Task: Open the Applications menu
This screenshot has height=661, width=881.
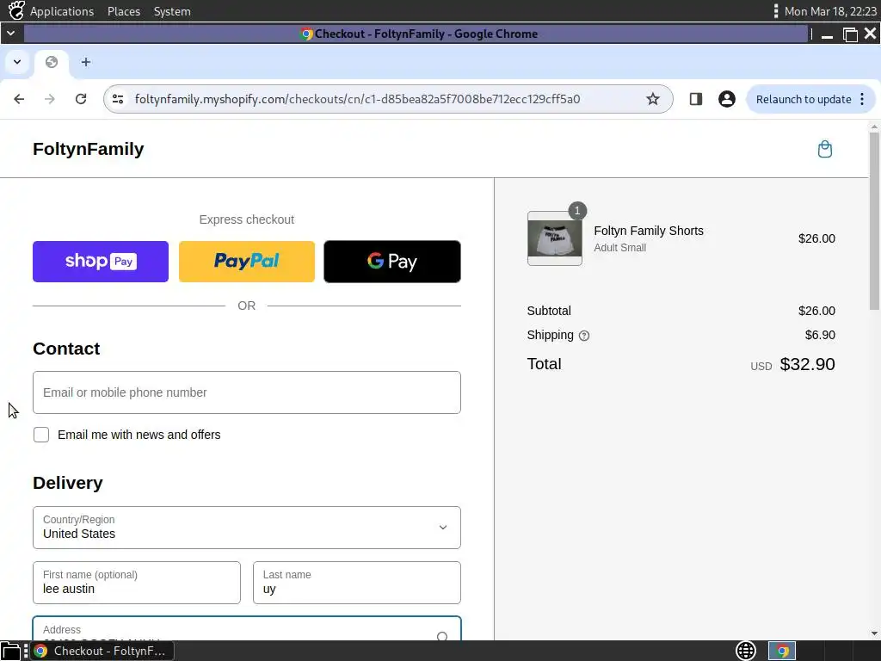Action: (x=62, y=11)
